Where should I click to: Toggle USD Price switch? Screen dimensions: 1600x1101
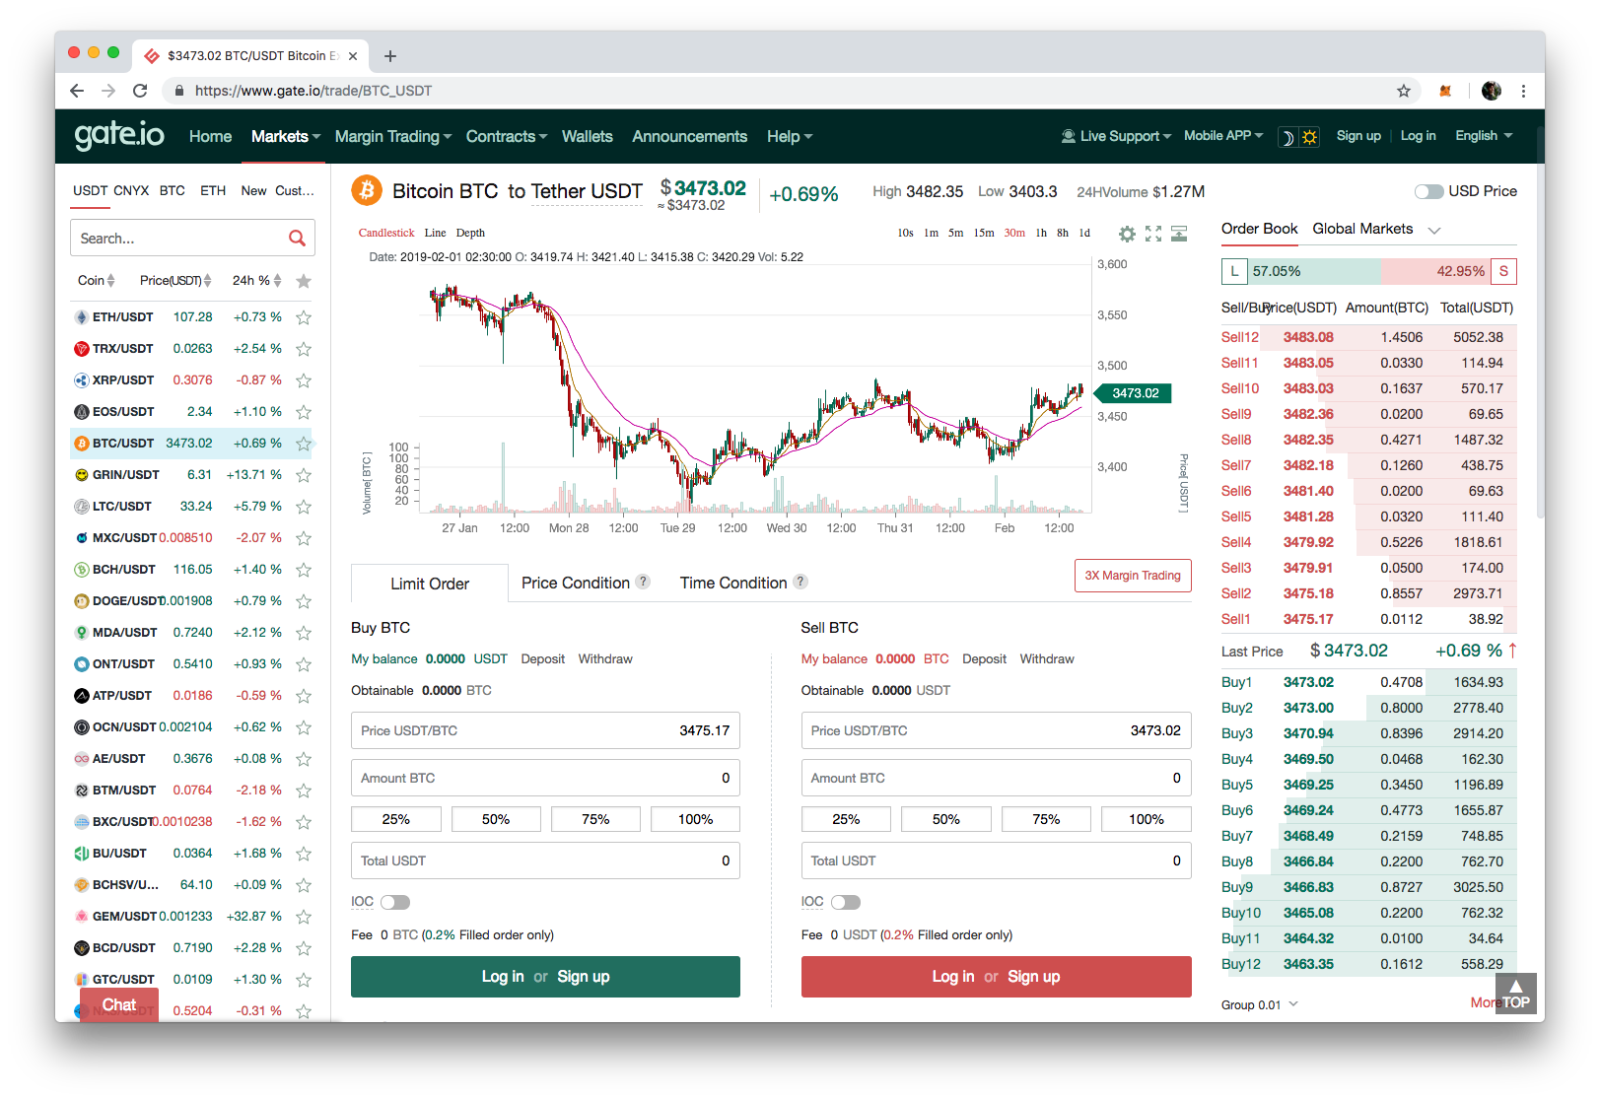click(x=1428, y=191)
